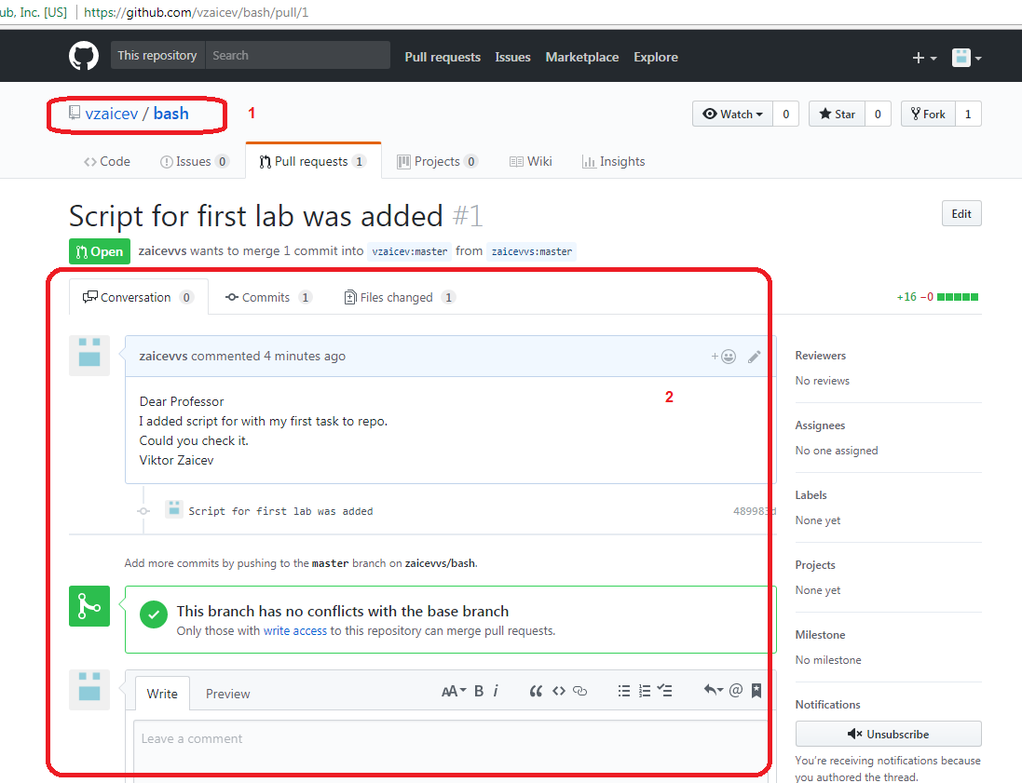Viewport: 1022px width, 783px height.
Task: Click the Search input in the header
Action: tap(298, 55)
